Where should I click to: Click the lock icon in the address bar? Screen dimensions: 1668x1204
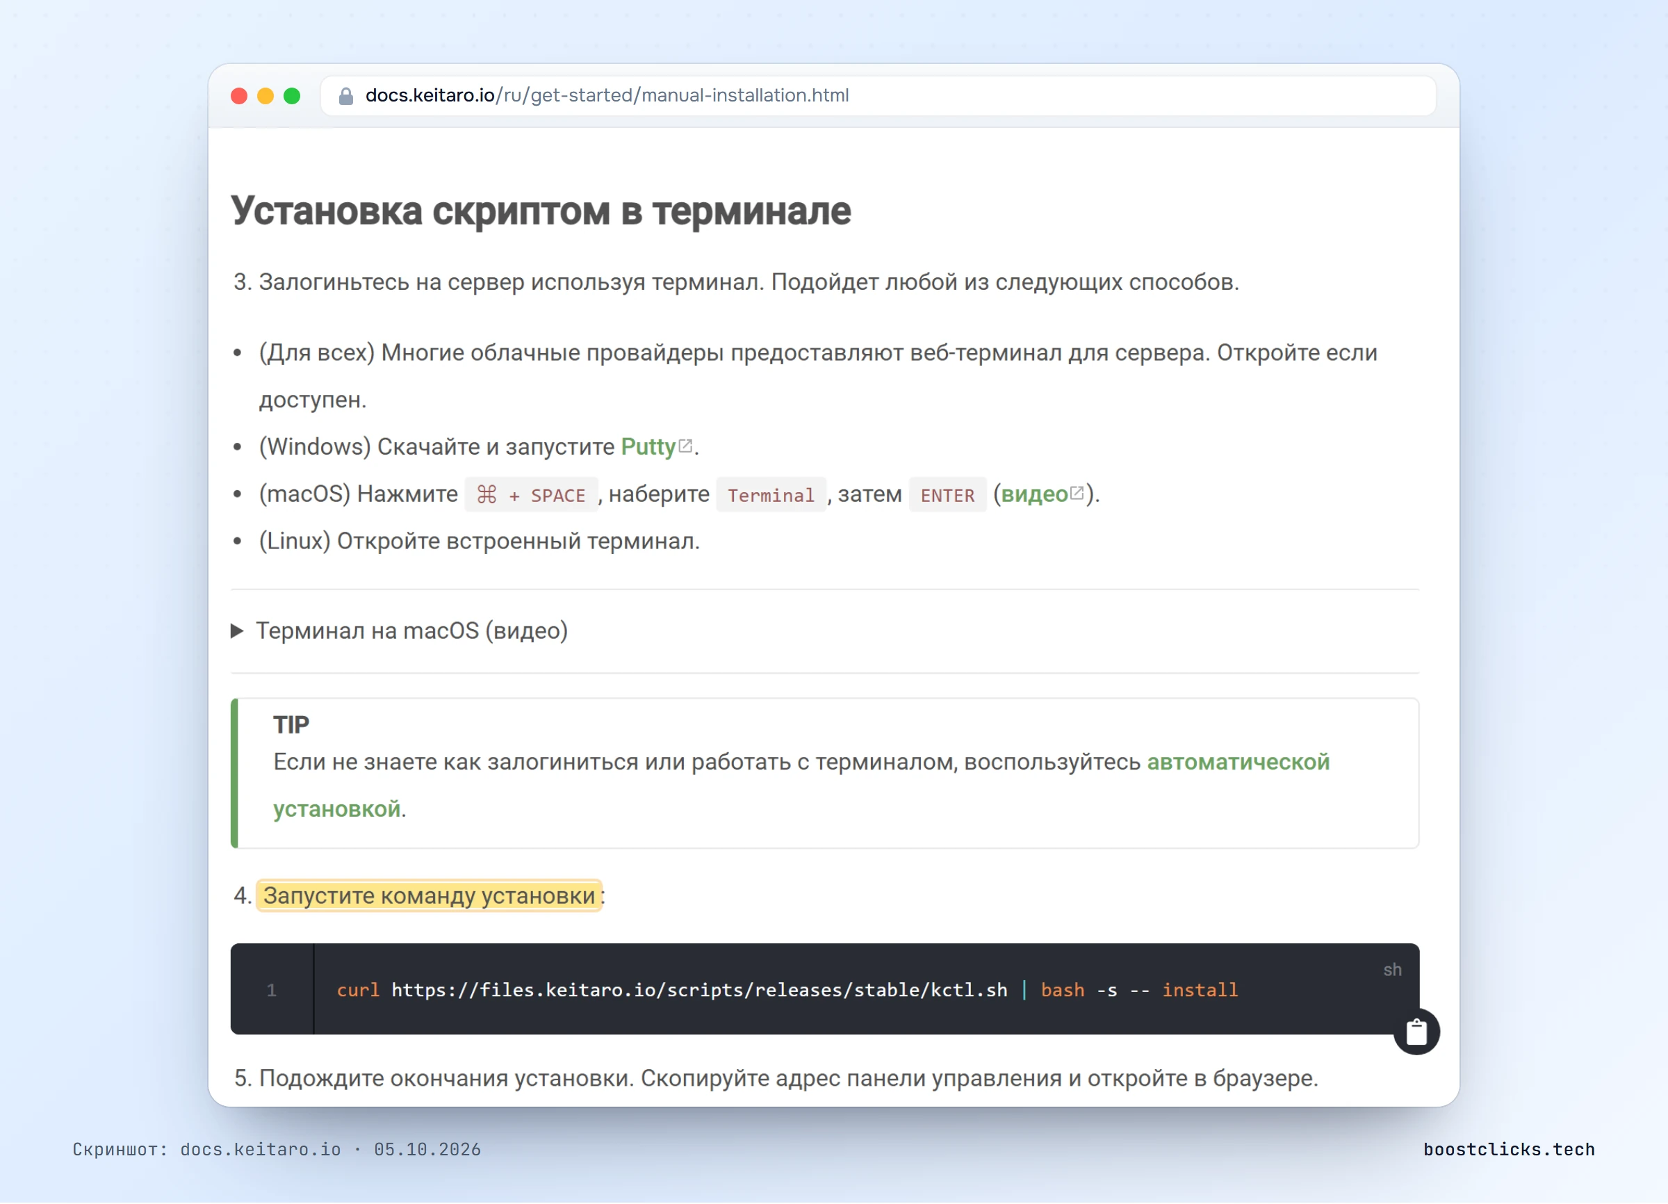point(345,96)
